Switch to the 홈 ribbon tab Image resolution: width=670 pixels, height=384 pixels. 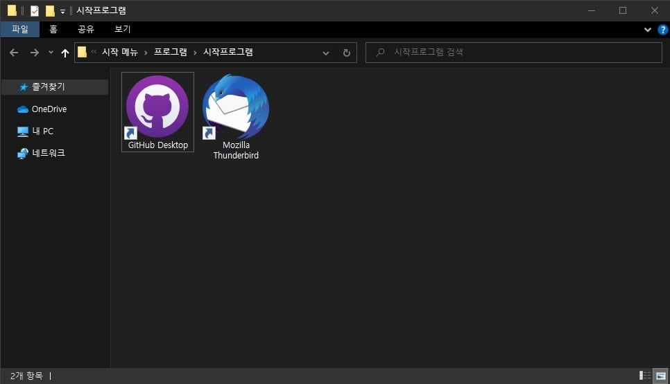point(53,30)
